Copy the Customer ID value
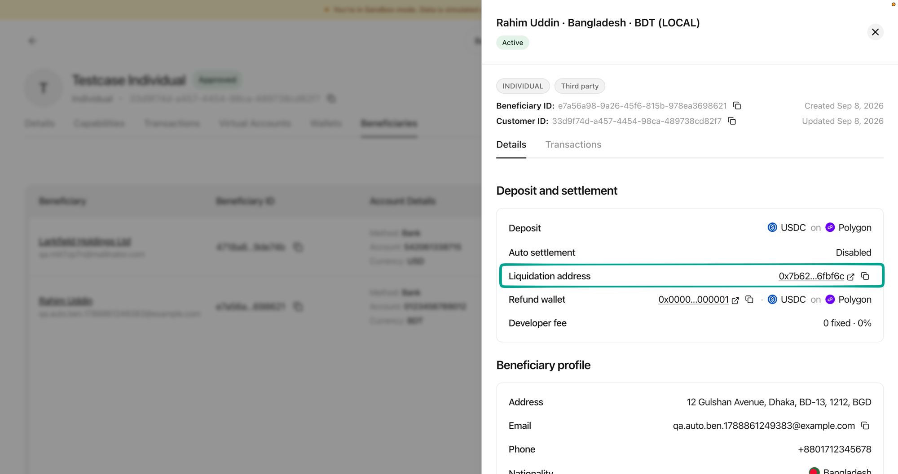This screenshot has height=474, width=898. (732, 121)
